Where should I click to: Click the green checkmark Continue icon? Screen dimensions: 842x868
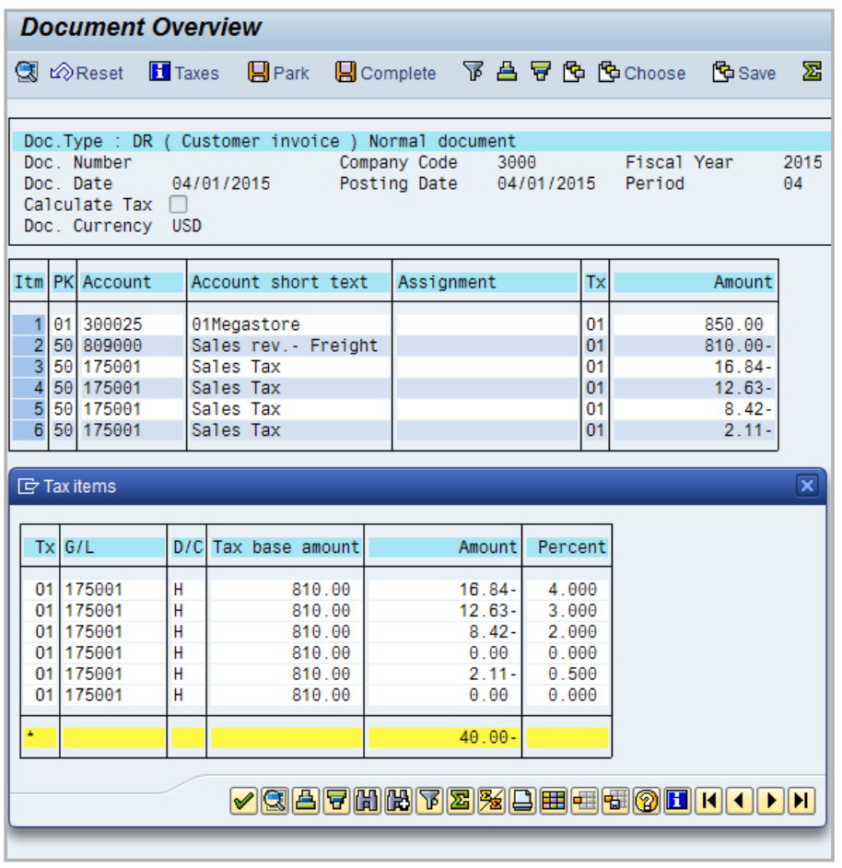pos(243,801)
